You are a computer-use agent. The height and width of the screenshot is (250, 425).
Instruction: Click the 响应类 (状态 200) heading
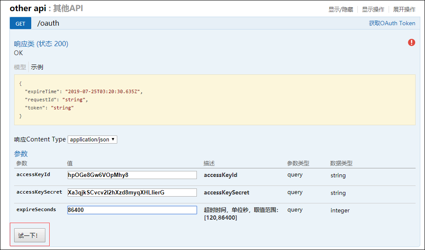[41, 44]
